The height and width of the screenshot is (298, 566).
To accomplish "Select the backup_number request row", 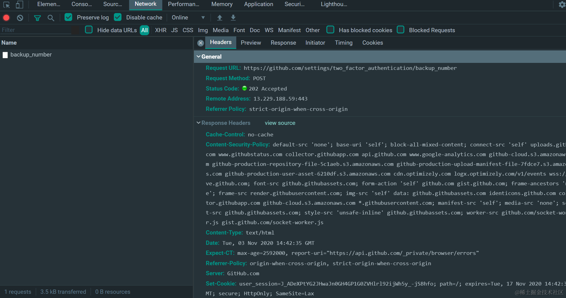I will (x=97, y=55).
